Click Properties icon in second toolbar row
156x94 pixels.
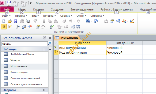pos(38,27)
